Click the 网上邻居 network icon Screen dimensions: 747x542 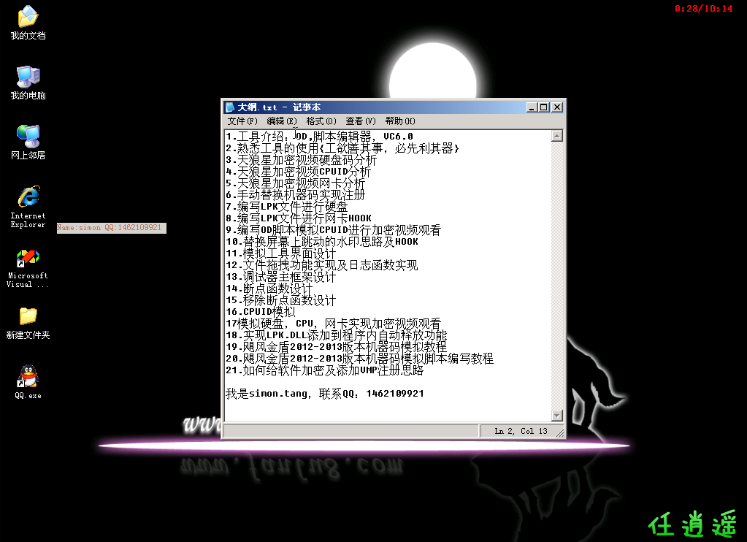pyautogui.click(x=28, y=137)
